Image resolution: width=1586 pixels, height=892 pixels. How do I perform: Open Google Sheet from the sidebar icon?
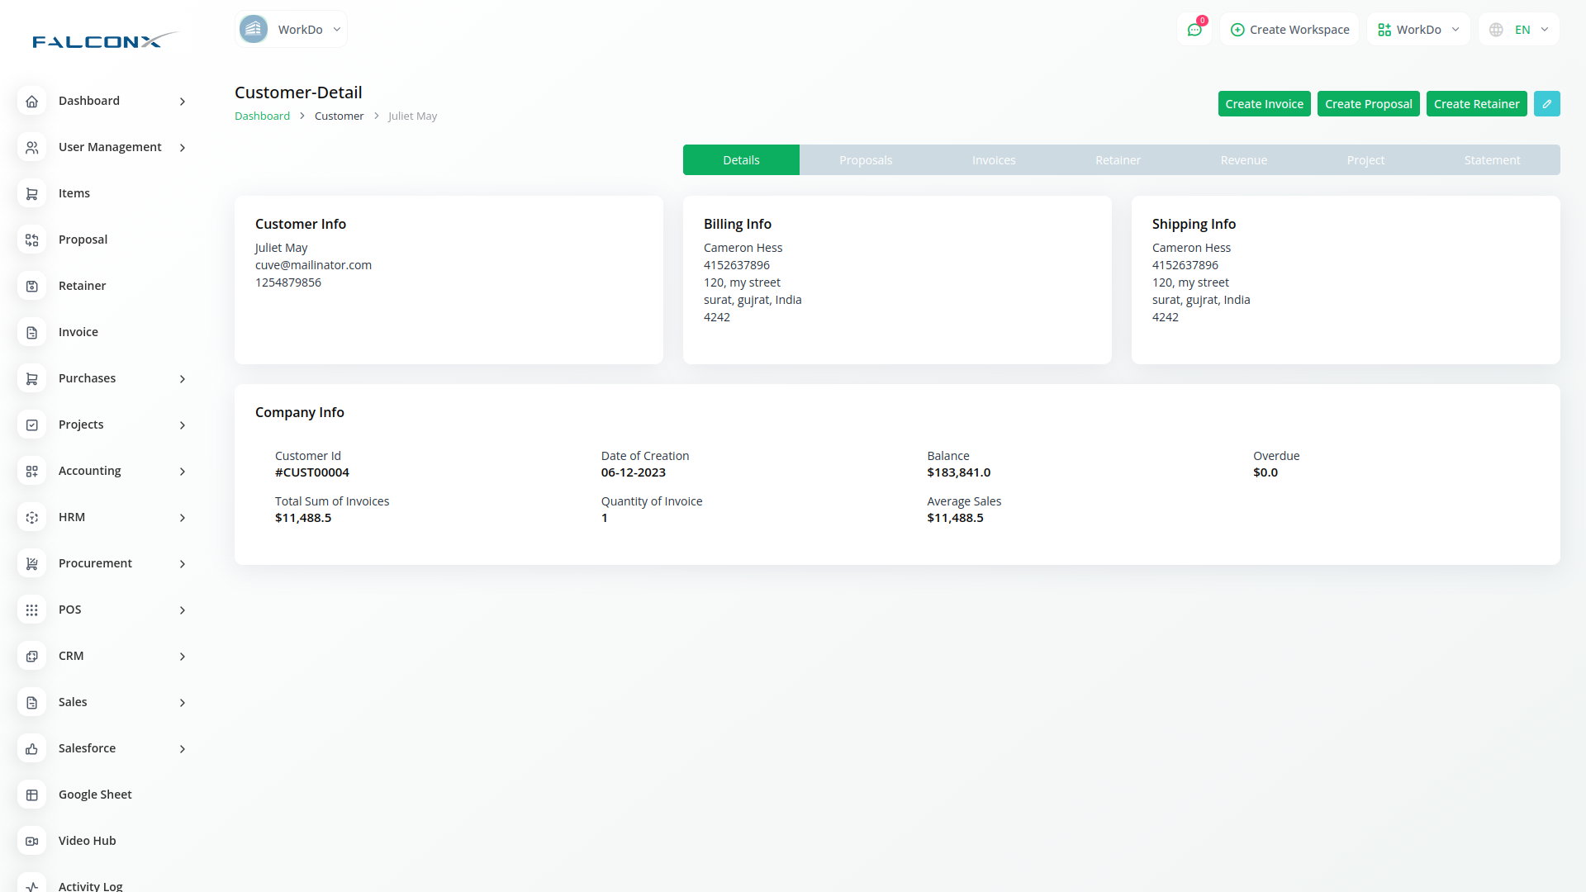click(31, 795)
